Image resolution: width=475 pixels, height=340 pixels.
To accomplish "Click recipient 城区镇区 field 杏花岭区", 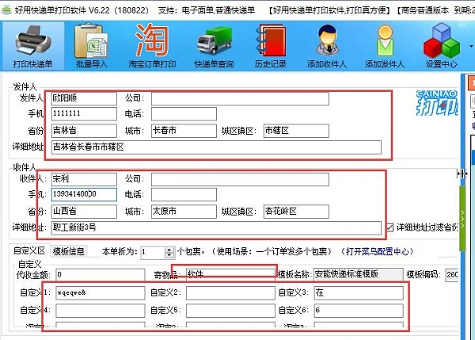I will [x=296, y=212].
